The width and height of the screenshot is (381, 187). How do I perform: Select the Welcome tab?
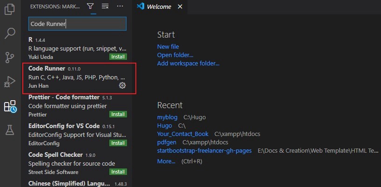pyautogui.click(x=160, y=7)
